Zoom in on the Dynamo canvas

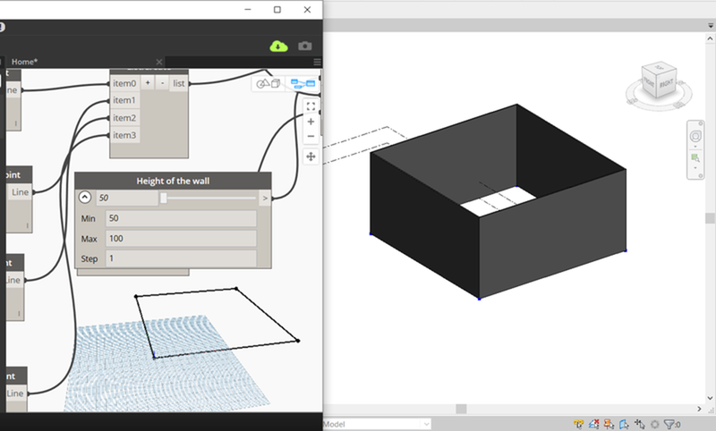(311, 122)
